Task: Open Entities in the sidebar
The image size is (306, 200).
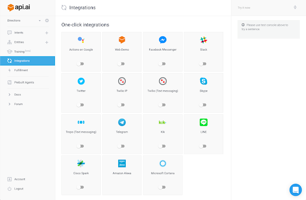Action: 19,42
